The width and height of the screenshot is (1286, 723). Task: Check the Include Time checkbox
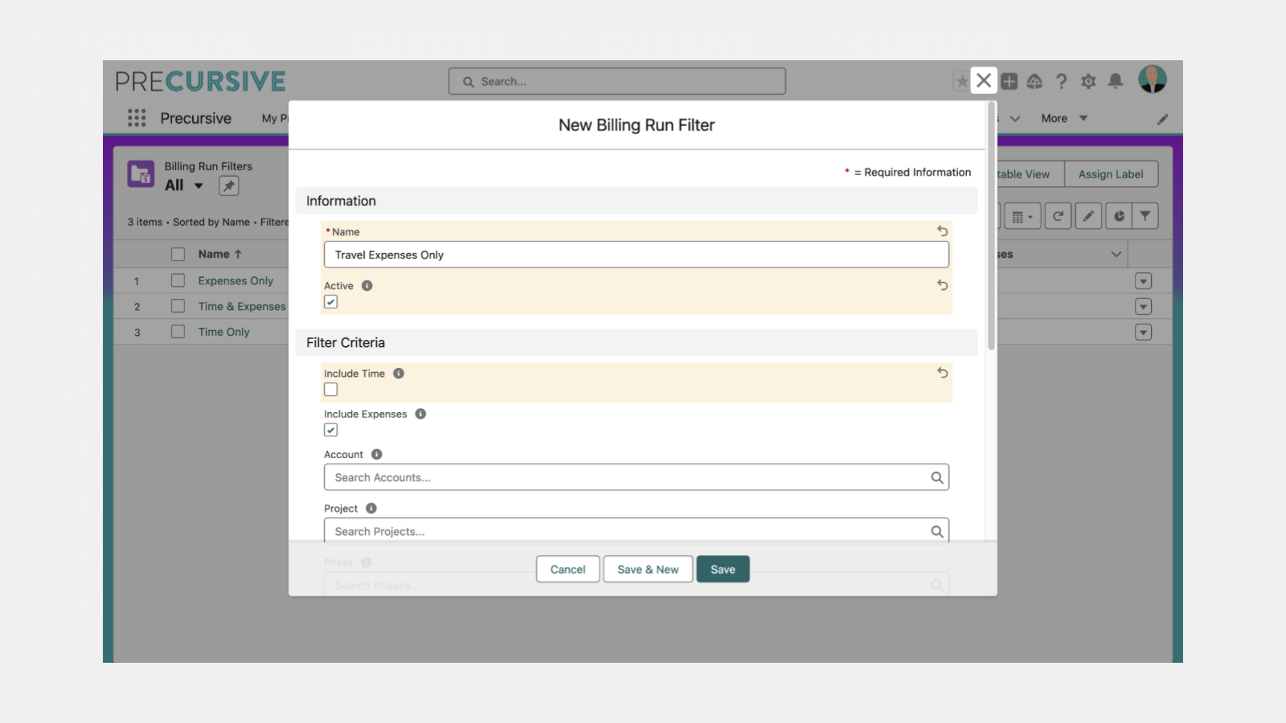(331, 390)
